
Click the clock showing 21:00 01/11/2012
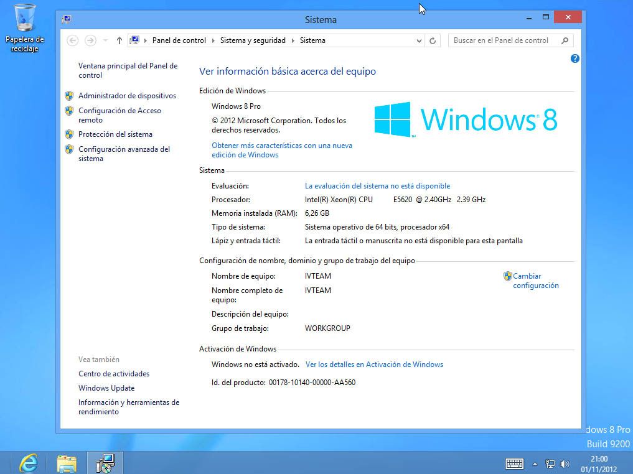click(599, 464)
